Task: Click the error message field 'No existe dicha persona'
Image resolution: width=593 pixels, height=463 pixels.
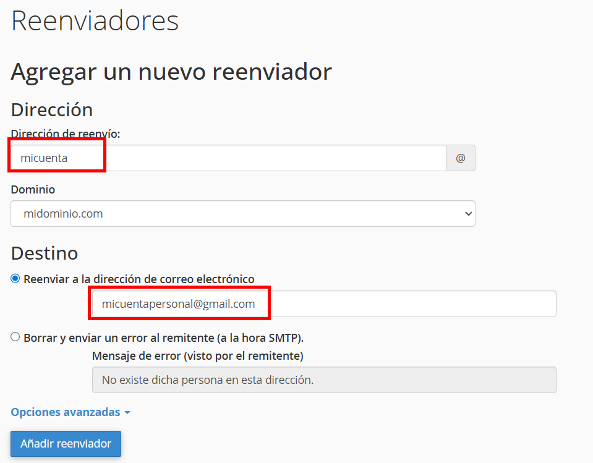Action: point(323,380)
